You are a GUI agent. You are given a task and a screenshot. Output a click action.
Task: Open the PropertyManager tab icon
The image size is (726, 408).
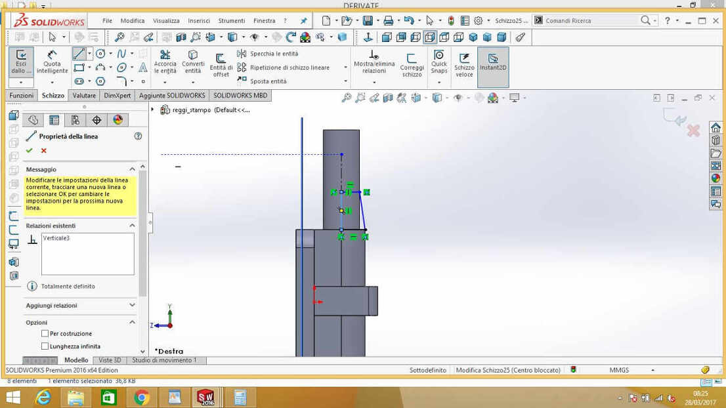click(54, 120)
